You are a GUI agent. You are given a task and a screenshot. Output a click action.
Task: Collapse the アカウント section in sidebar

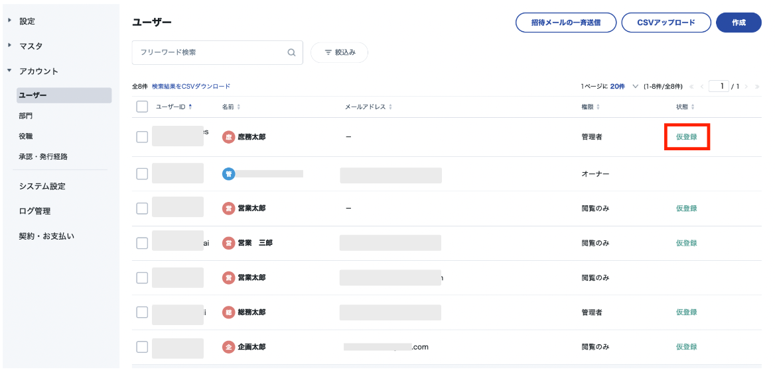pyautogui.click(x=9, y=71)
